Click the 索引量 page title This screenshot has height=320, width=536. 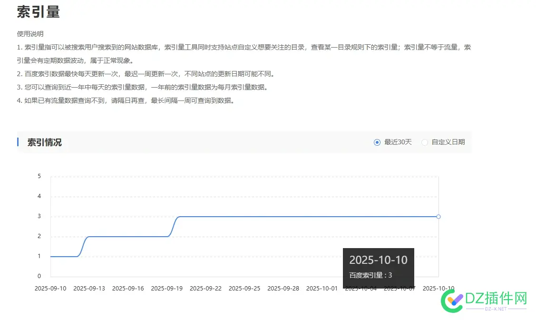pyautogui.click(x=39, y=11)
